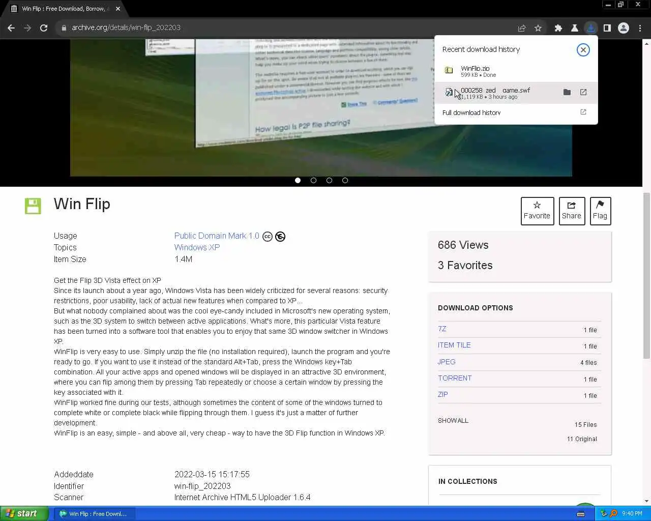Click the 686 Views text
The image size is (651, 521).
pos(463,245)
